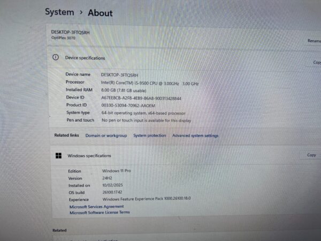Open Microsoft Services Agreement link
The height and width of the screenshot is (241, 321).
tap(96, 207)
